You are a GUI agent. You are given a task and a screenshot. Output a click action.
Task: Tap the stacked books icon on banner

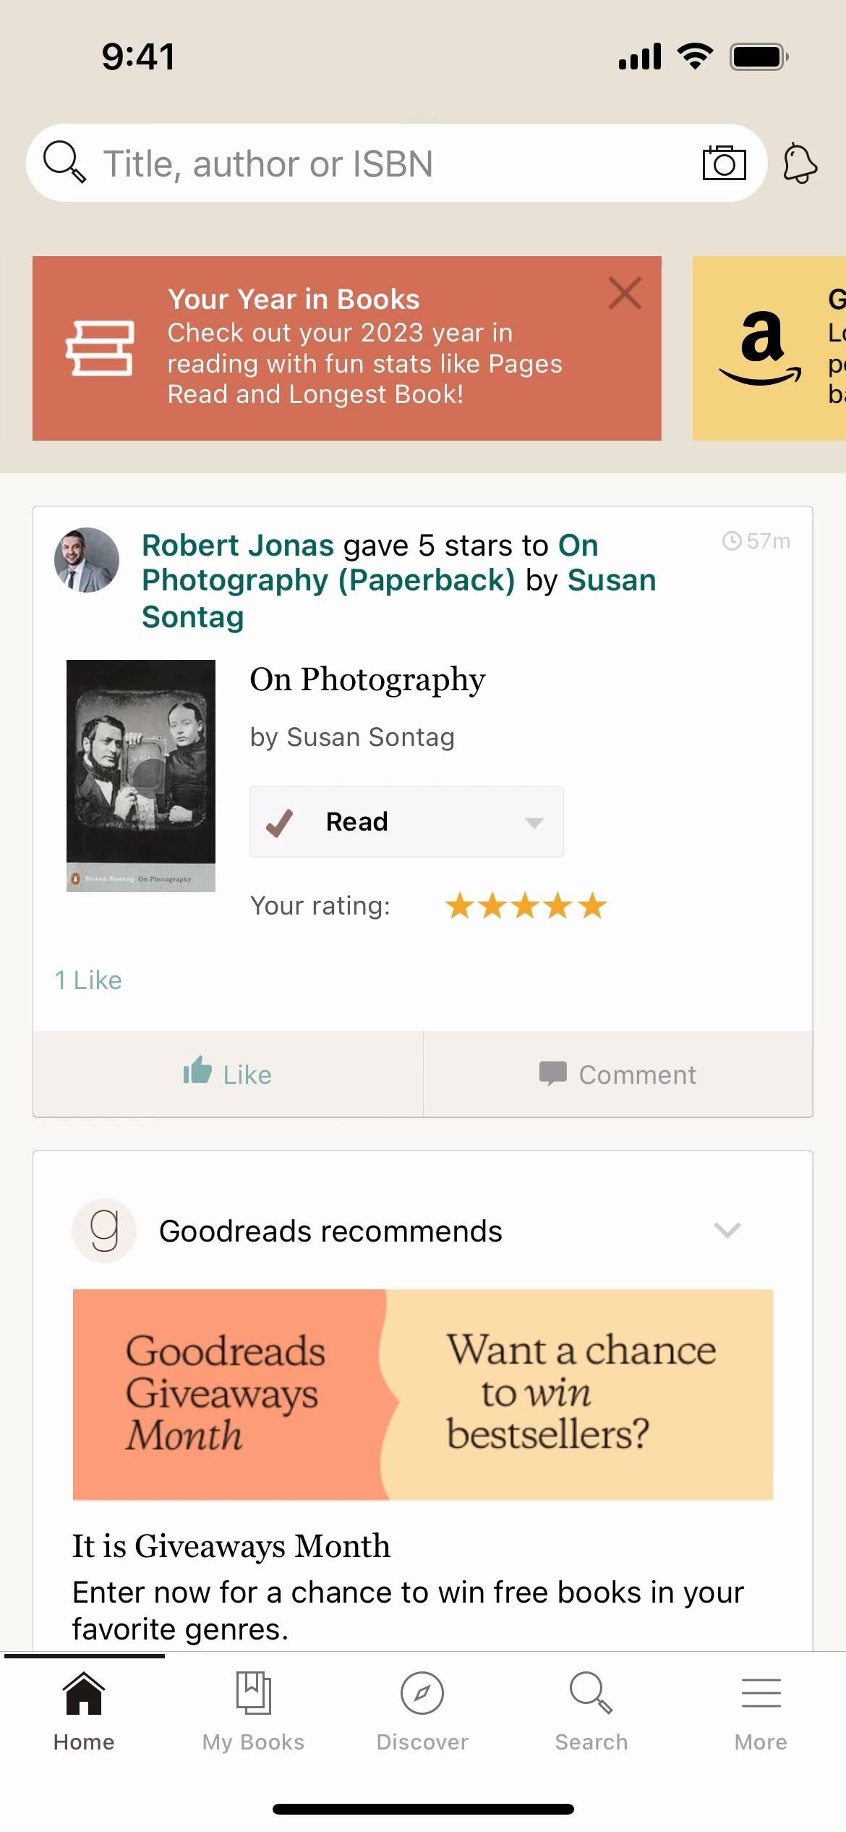click(x=100, y=348)
